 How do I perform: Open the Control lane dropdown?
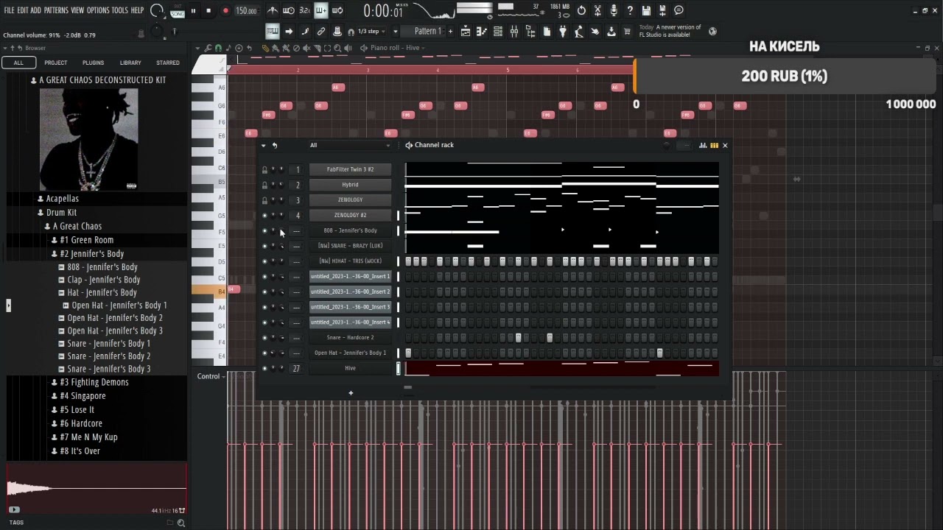(211, 376)
